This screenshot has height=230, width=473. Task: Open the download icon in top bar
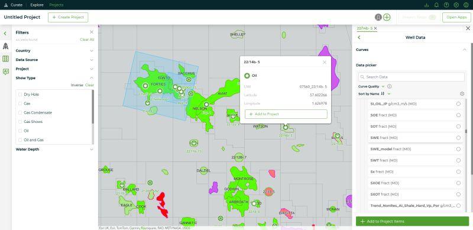(426, 5)
